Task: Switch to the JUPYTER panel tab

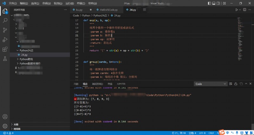Action: point(121,84)
